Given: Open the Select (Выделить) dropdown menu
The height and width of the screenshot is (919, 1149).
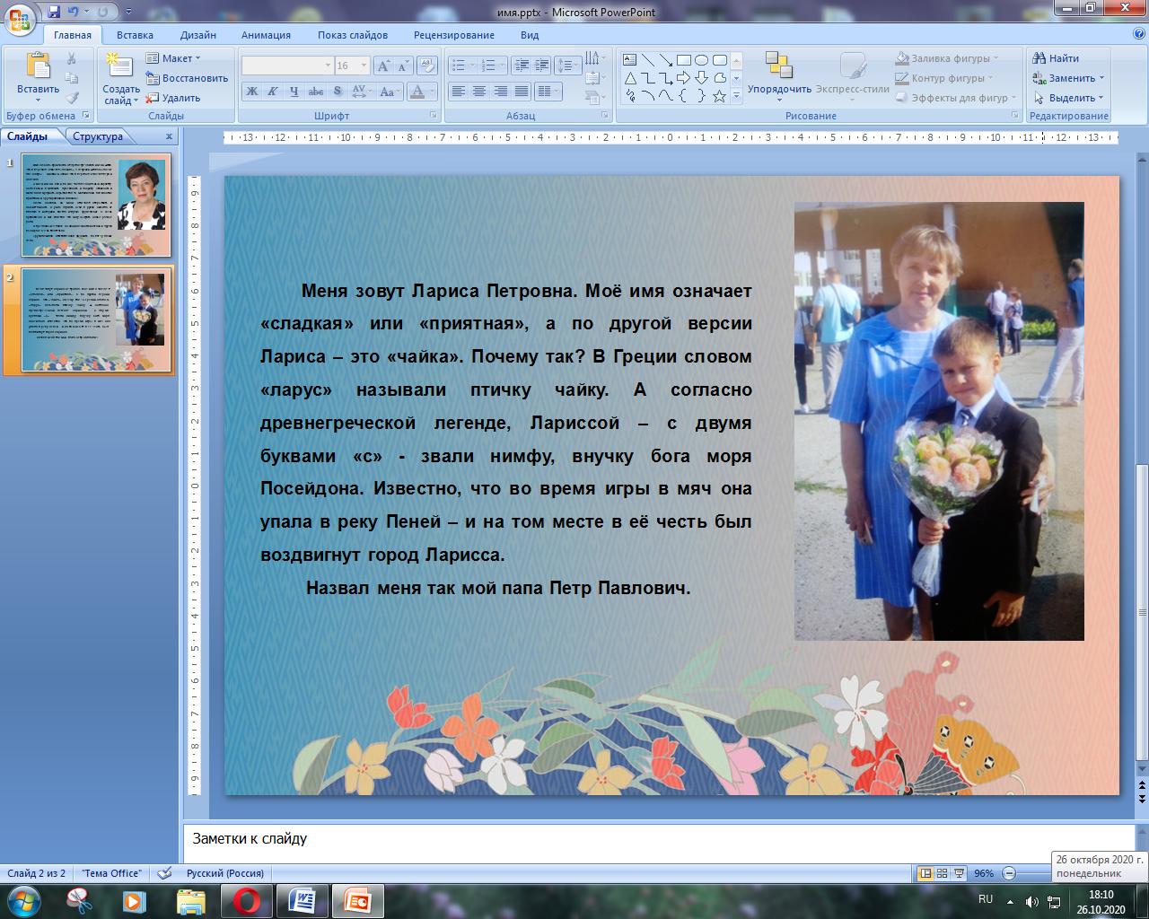Looking at the screenshot, I should [x=1068, y=98].
